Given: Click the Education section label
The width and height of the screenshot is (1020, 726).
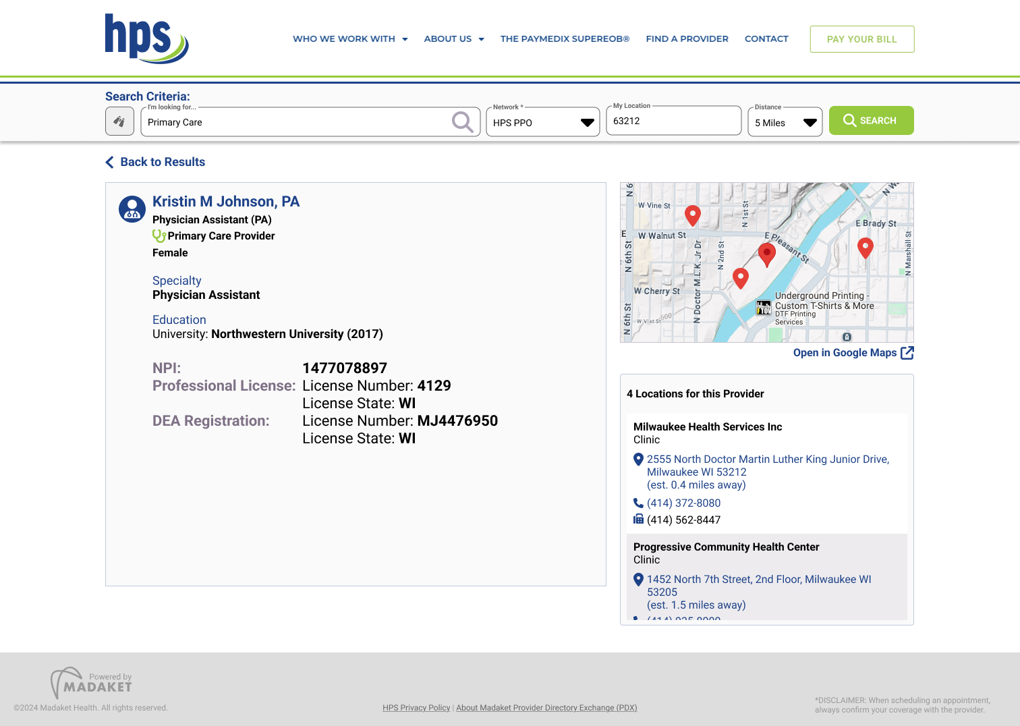Looking at the screenshot, I should tap(179, 320).
